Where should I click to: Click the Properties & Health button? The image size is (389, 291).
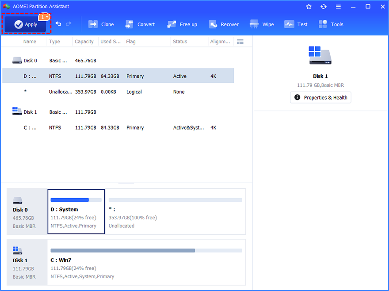pos(320,98)
